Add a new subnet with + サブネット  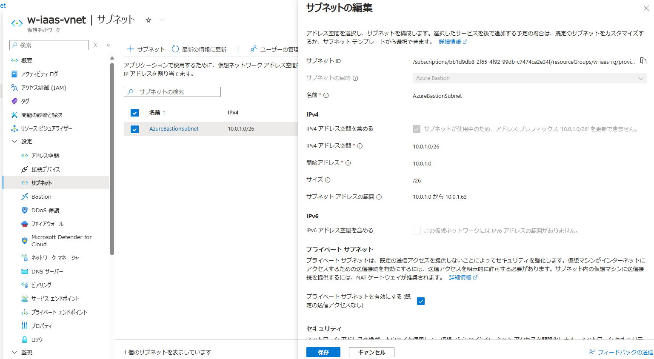click(146, 49)
